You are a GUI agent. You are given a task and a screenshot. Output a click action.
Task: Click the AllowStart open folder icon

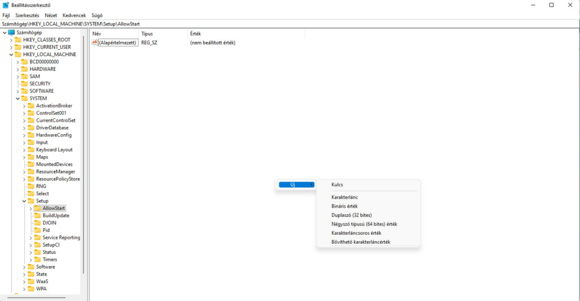click(x=37, y=208)
